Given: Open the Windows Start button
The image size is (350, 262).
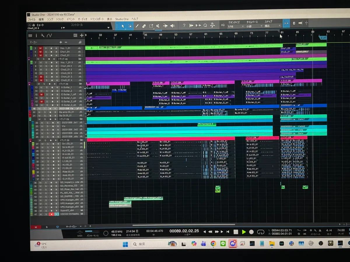Looking at the screenshot, I should (x=126, y=244).
